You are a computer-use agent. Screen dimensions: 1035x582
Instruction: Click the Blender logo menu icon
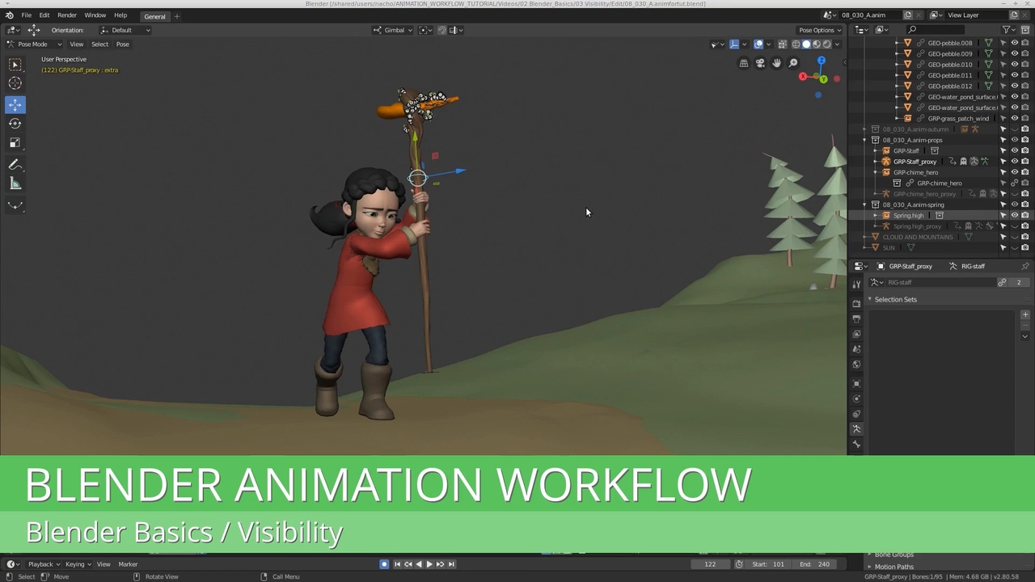tap(9, 15)
